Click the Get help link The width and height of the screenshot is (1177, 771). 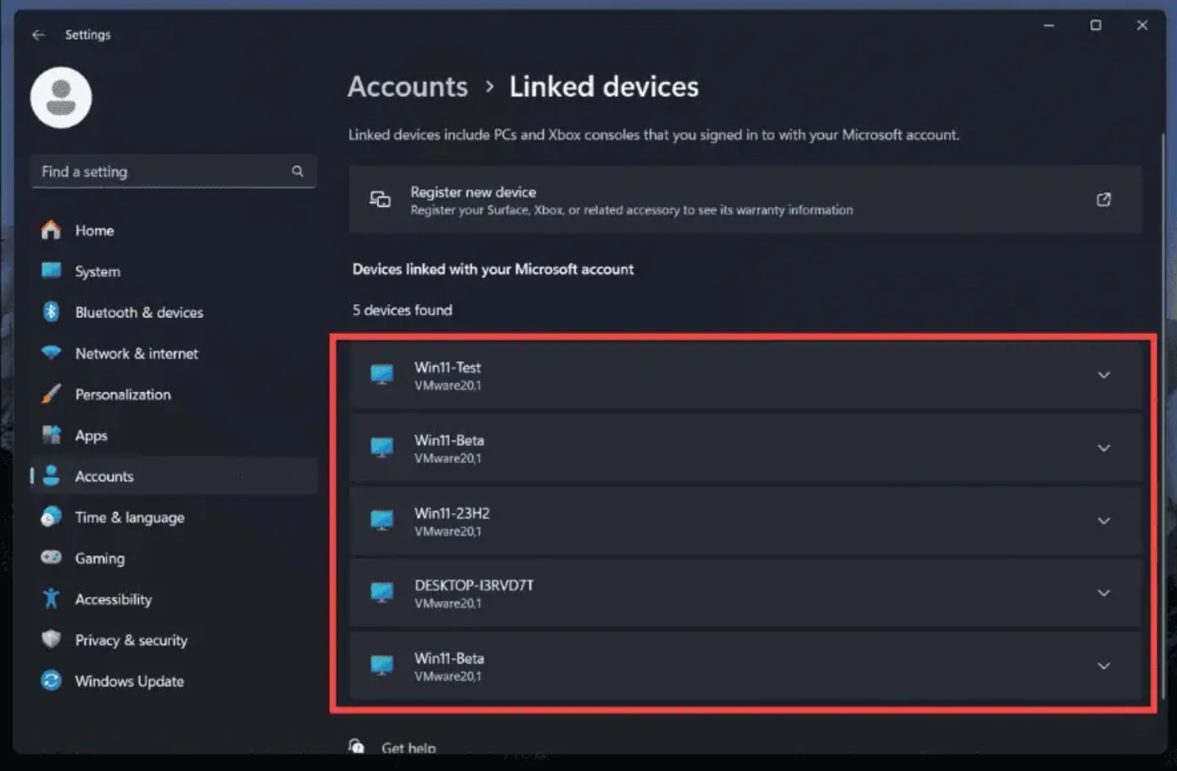[408, 747]
